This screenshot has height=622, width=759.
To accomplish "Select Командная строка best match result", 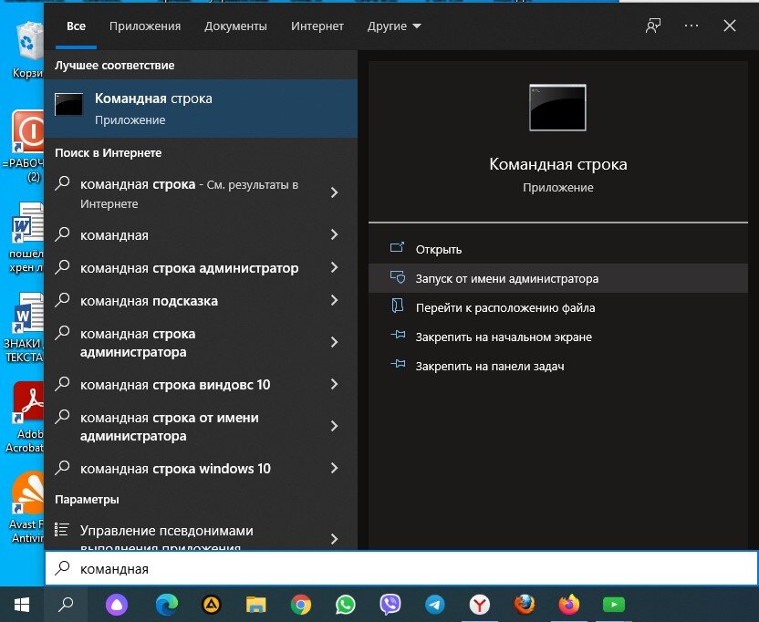I will 201,109.
